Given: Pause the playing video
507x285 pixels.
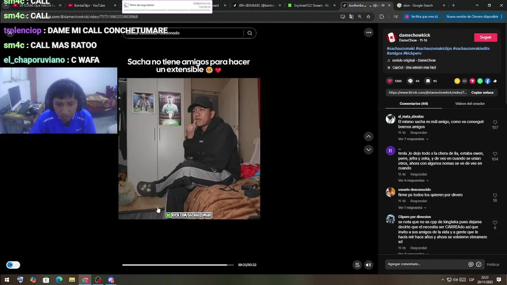Looking at the screenshot, I should 189,148.
